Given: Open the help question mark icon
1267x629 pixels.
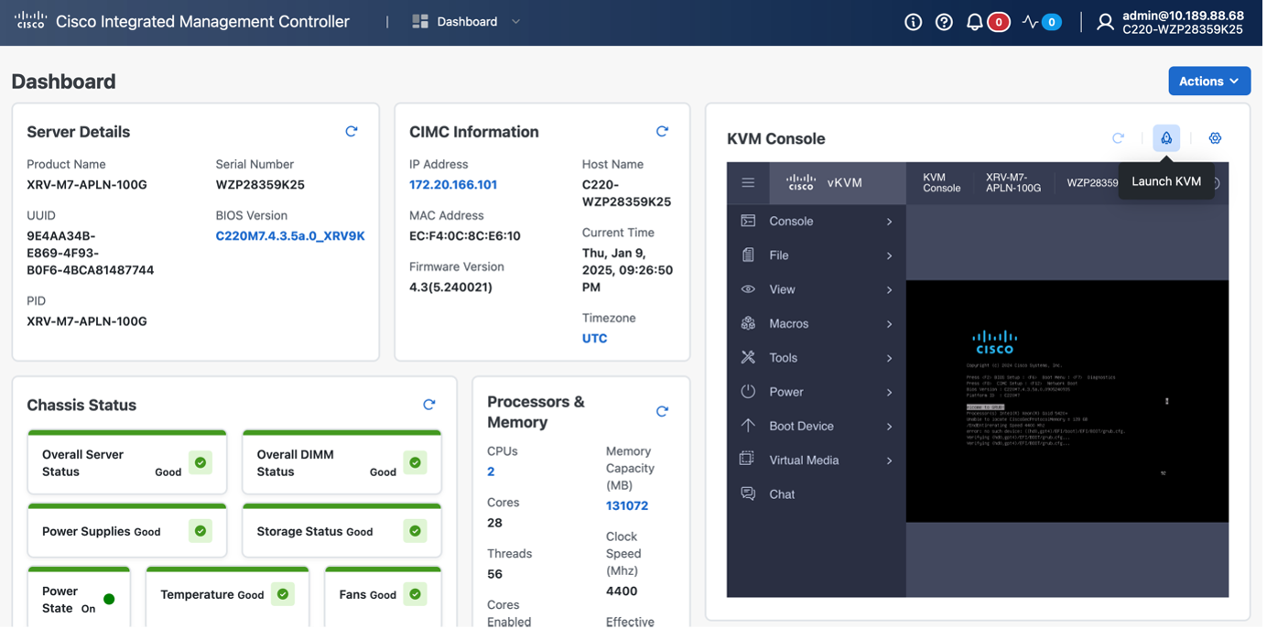Looking at the screenshot, I should 944,21.
